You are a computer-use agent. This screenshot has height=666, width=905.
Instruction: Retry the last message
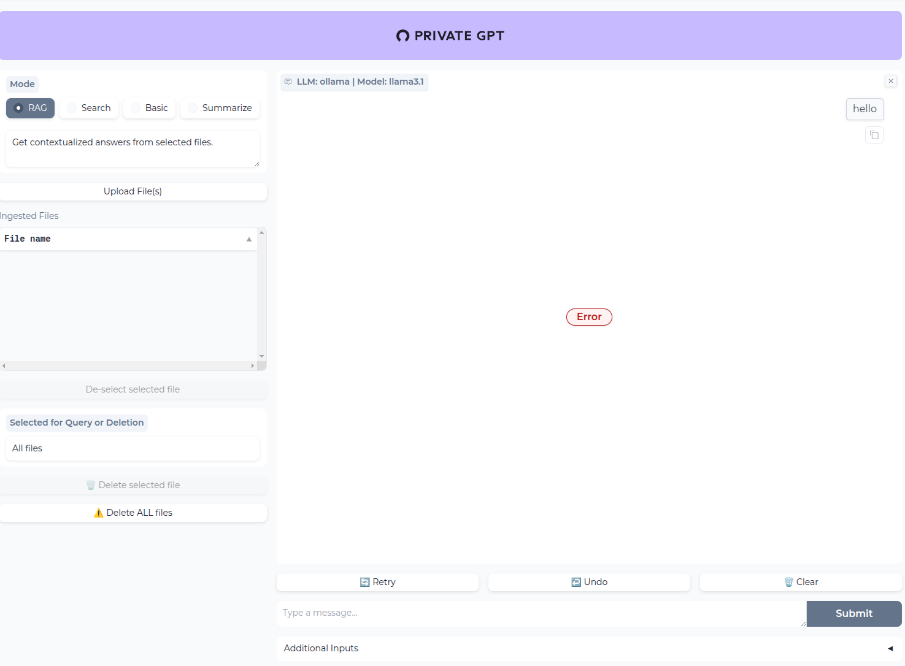point(377,582)
